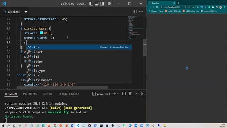This screenshot has height=128, width=227.
Task: Pick the ri:type suggestion
Action: [79, 71]
